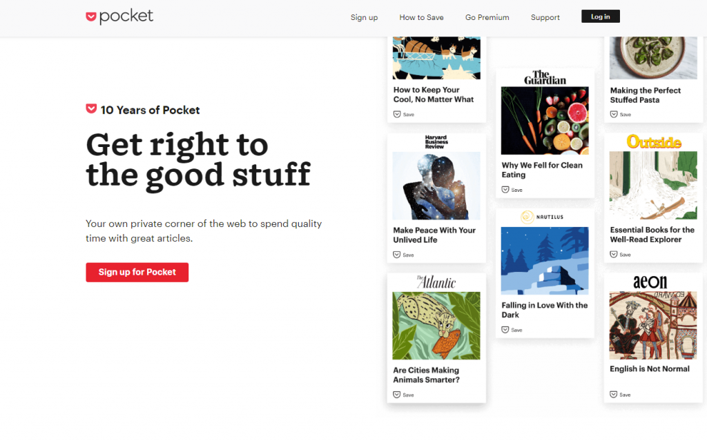Save "Essential Books for the Well-Read Explorer"
This screenshot has height=441, width=707.
621,255
